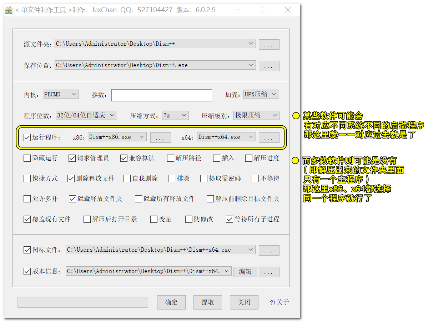Click the progress bar at bottom left

pos(83,302)
